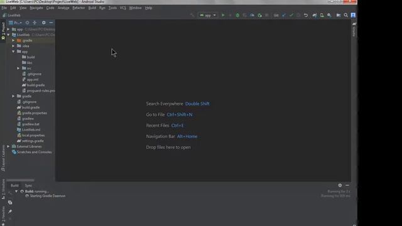402x226 pixels.
Task: Switch to the Sync tab in Build panel
Action: click(28, 186)
